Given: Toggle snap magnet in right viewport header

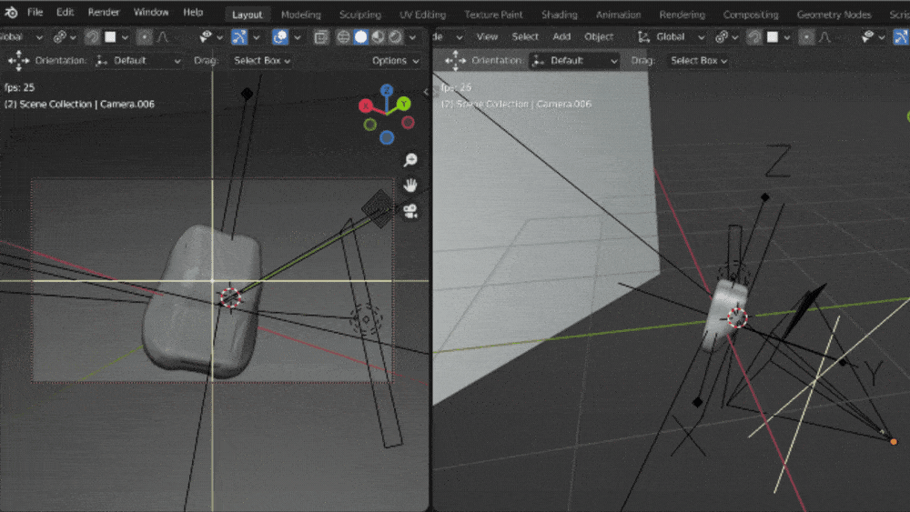Looking at the screenshot, I should [753, 37].
